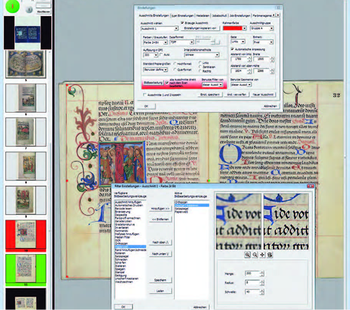This screenshot has width=350, height=310.
Task: Open the Dateiformat TIFF dropdown
Action: point(181,42)
